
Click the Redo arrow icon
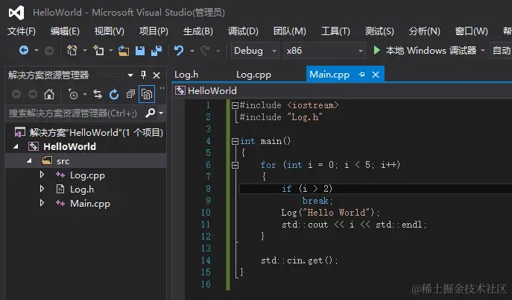(x=205, y=51)
